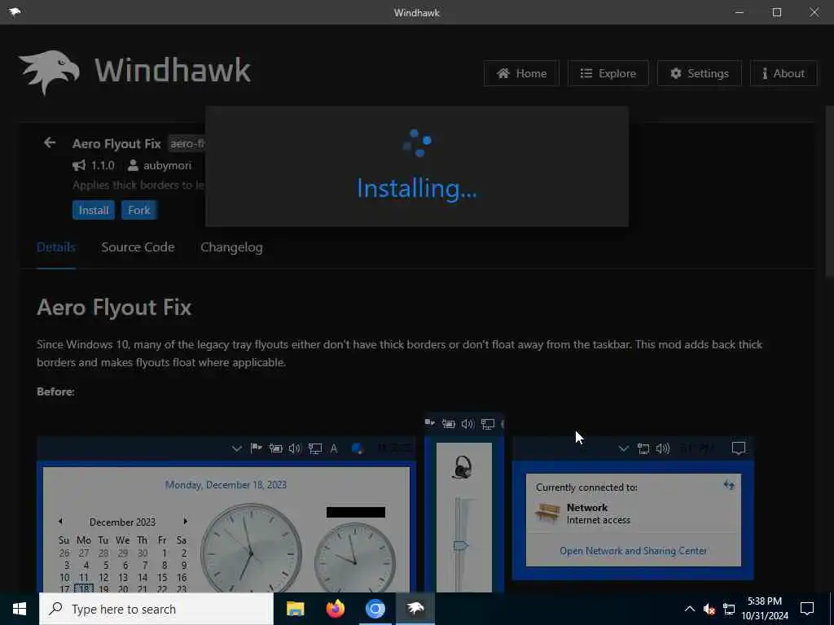Click the Install button for Aero Flyout Fix
This screenshot has height=625, width=834.
94,210
